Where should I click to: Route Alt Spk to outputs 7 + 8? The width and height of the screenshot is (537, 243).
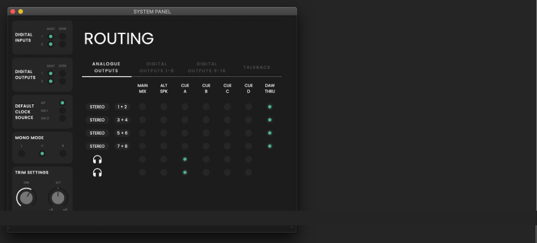(x=164, y=146)
